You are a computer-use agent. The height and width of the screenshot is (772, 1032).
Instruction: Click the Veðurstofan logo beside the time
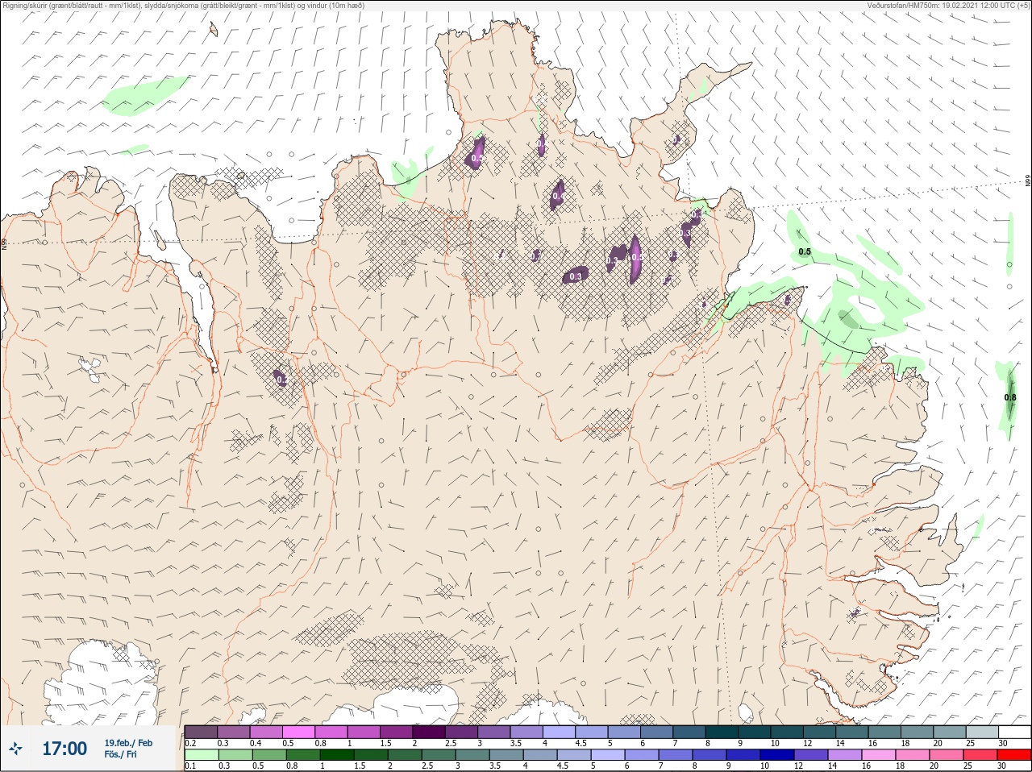15,749
